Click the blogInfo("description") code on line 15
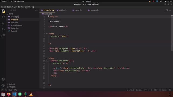 73,51
